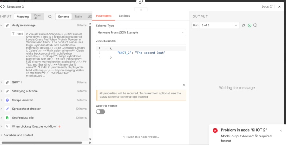Click the '6 items' count for SHOT 1

(82, 83)
